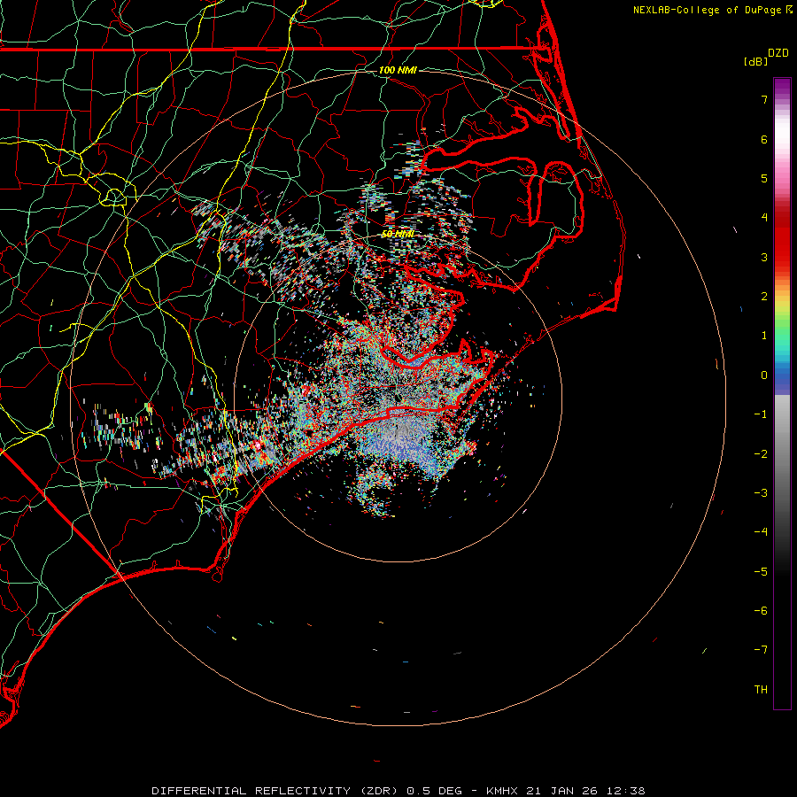797x797 pixels.
Task: Click the -7 tick label on the scale
Action: coord(761,650)
